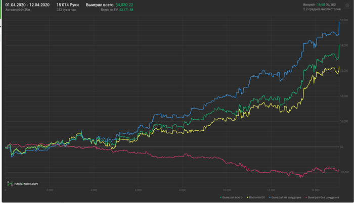Image resolution: width=354 pixels, height=203 pixels.
Task: Open the graph settings gear icon
Action: (347, 6)
